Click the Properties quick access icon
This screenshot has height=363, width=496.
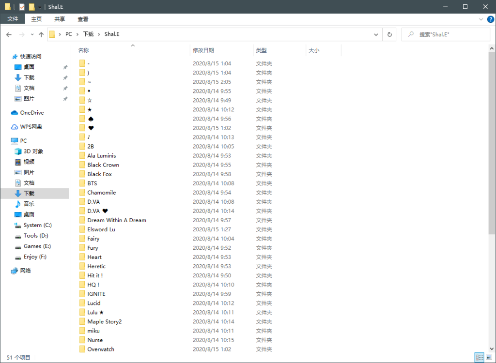point(22,7)
